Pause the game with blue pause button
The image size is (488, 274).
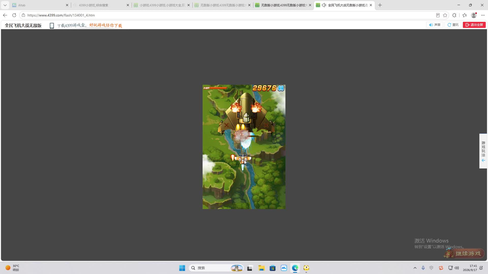click(281, 88)
